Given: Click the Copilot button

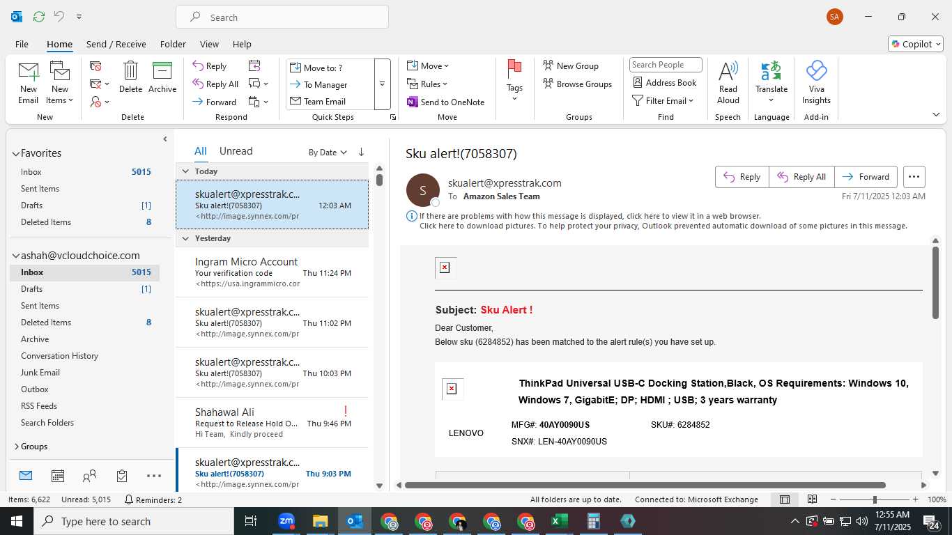Looking at the screenshot, I should tap(916, 44).
